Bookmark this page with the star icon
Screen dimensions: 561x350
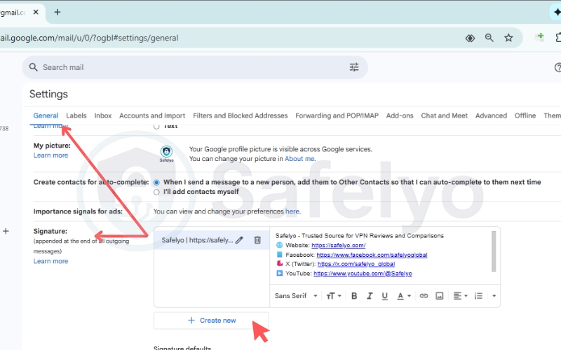[x=508, y=38]
